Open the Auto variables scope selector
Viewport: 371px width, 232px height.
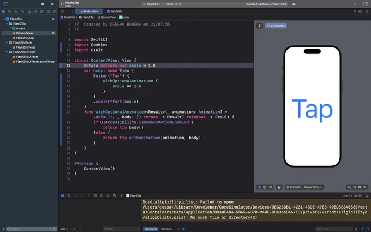[x=64, y=229]
